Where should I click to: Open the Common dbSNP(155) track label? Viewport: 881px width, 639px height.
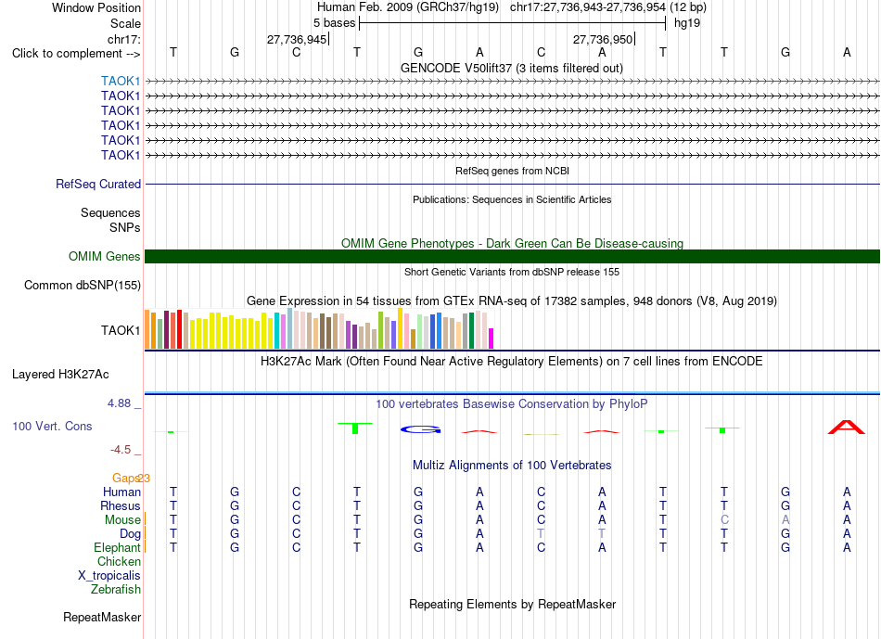pyautogui.click(x=83, y=286)
